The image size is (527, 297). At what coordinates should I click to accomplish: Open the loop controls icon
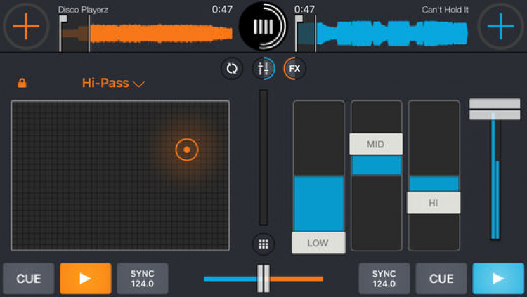(x=232, y=69)
